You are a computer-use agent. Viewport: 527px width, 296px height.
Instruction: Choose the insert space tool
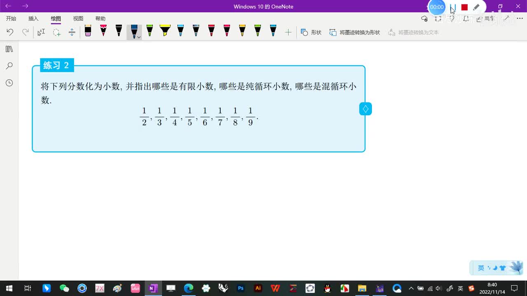pos(72,32)
